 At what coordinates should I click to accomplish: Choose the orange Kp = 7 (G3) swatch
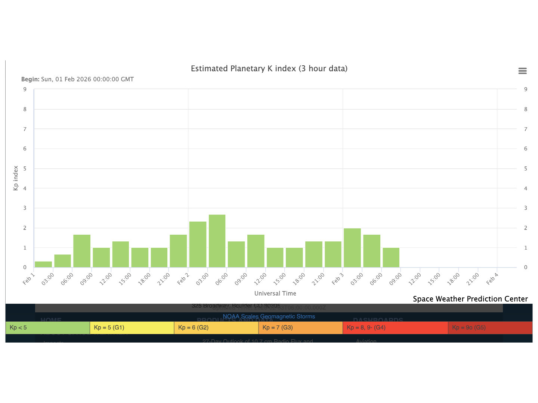300,328
